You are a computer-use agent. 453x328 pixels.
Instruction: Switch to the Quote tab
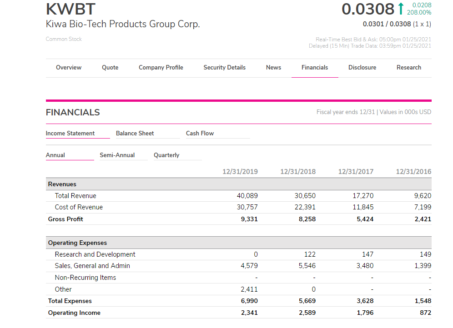click(x=110, y=67)
